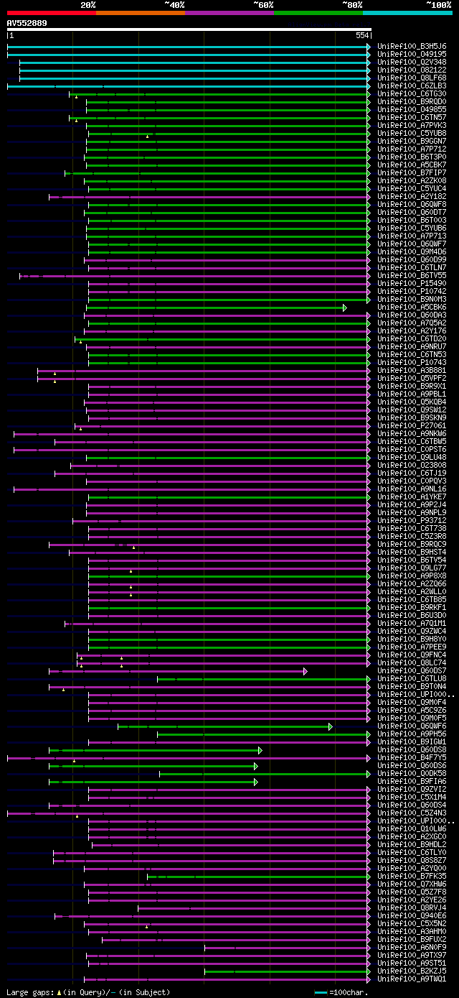Open hit label UniRef100_A9NRU7

412,347
